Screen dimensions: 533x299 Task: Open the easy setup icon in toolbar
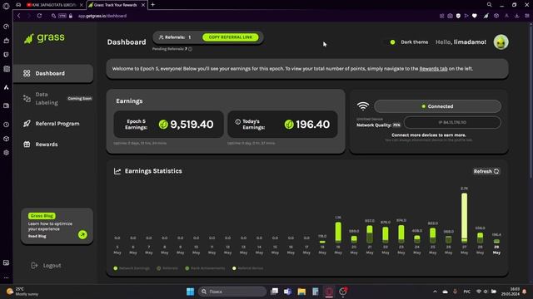[x=527, y=16]
